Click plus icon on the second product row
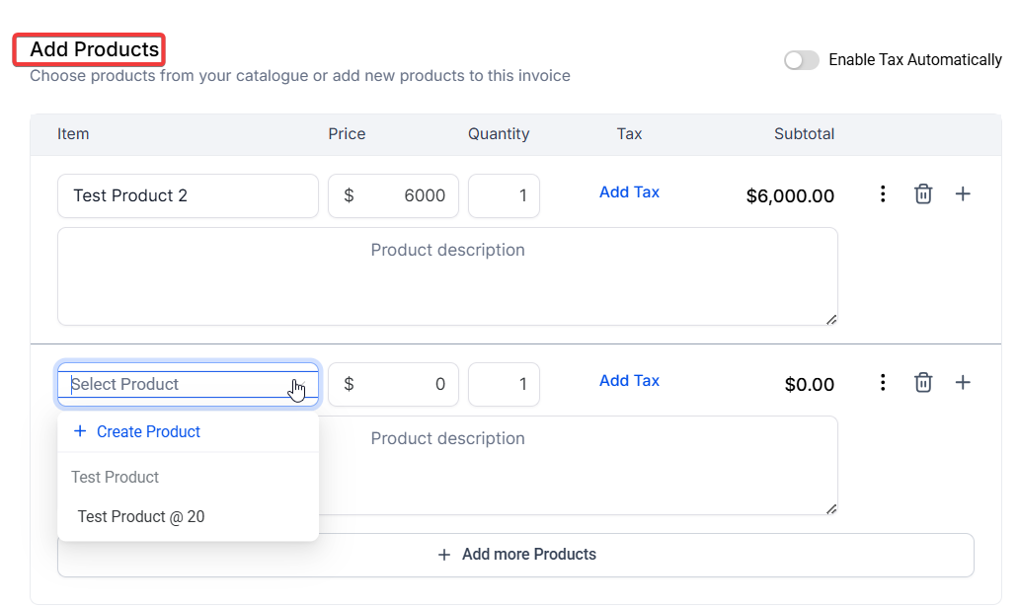Viewport: 1018px width, 608px height. pos(963,383)
